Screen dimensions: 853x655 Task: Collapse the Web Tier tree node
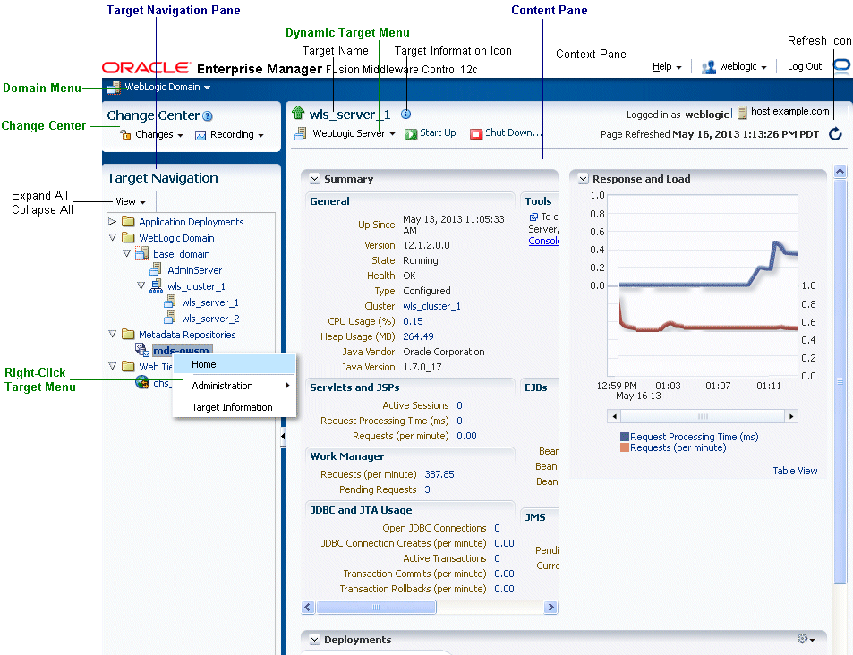112,366
